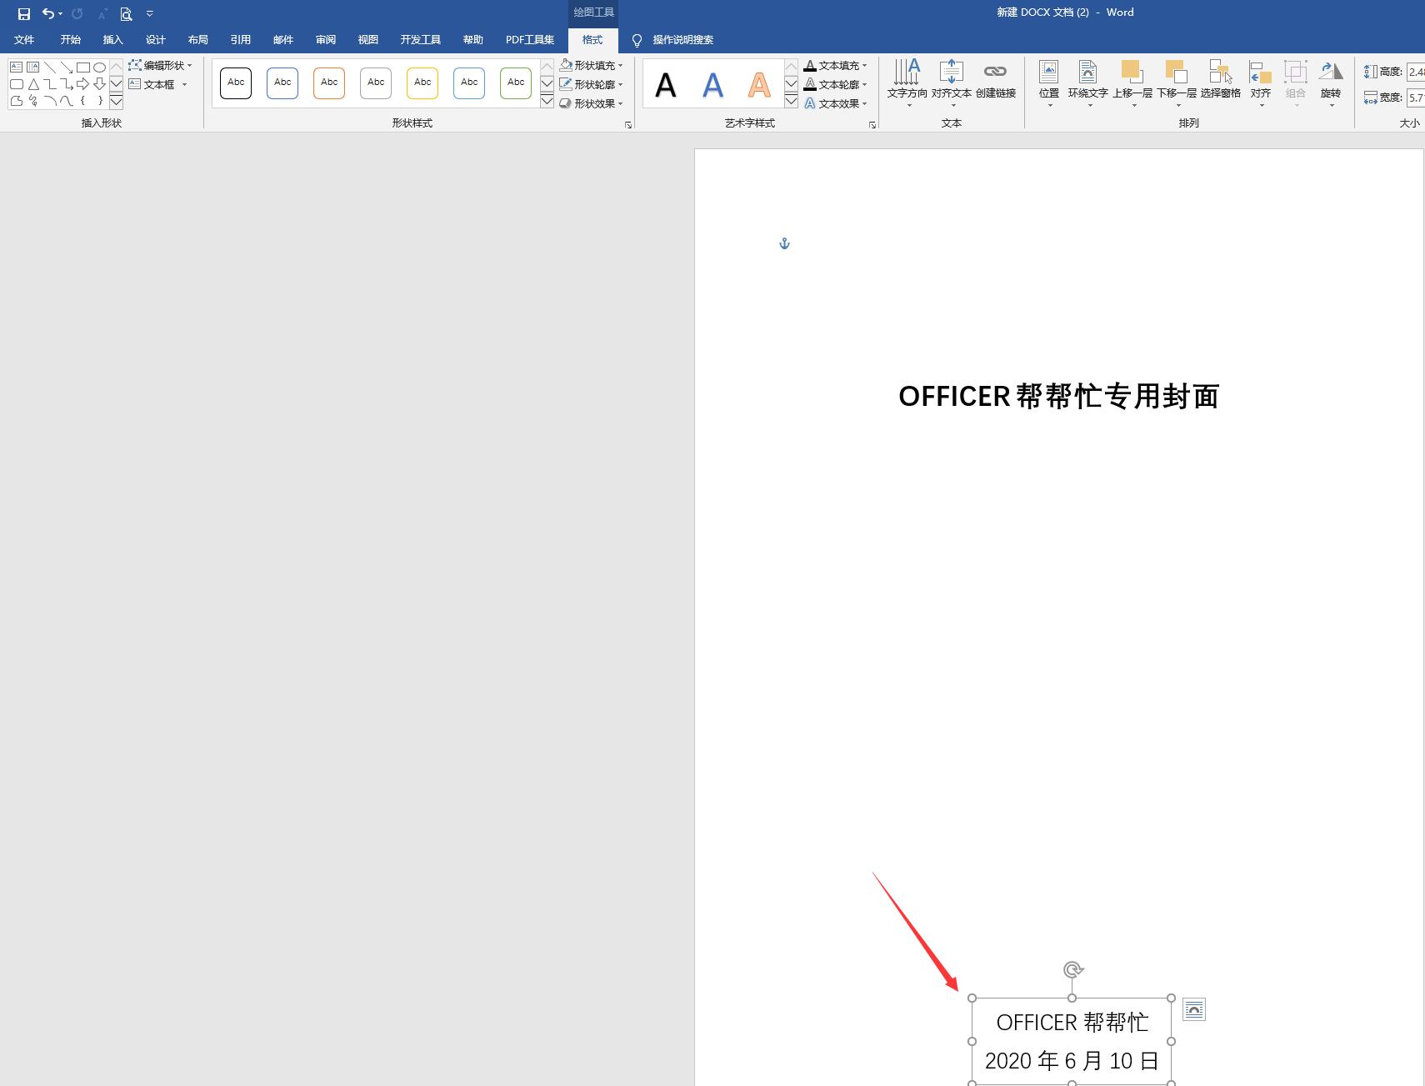Insert a 文本框 text box

[x=159, y=83]
